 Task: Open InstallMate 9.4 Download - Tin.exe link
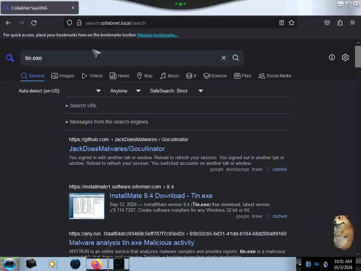(x=161, y=195)
